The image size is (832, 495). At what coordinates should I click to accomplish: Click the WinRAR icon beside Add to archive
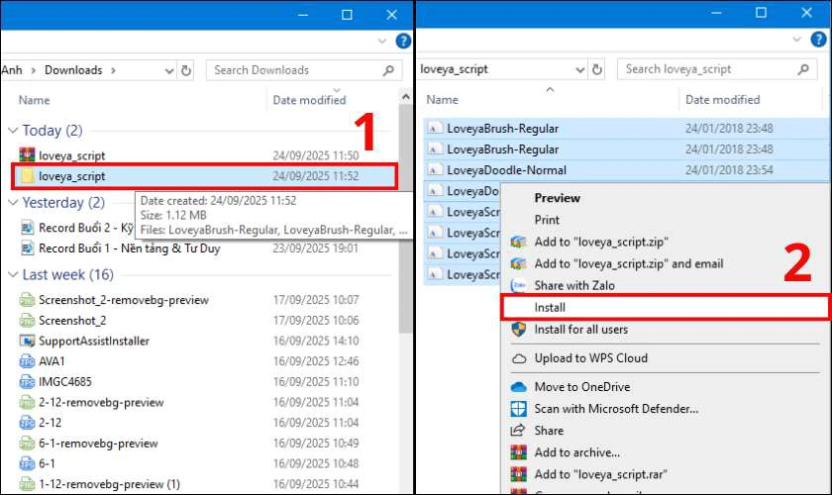518,452
